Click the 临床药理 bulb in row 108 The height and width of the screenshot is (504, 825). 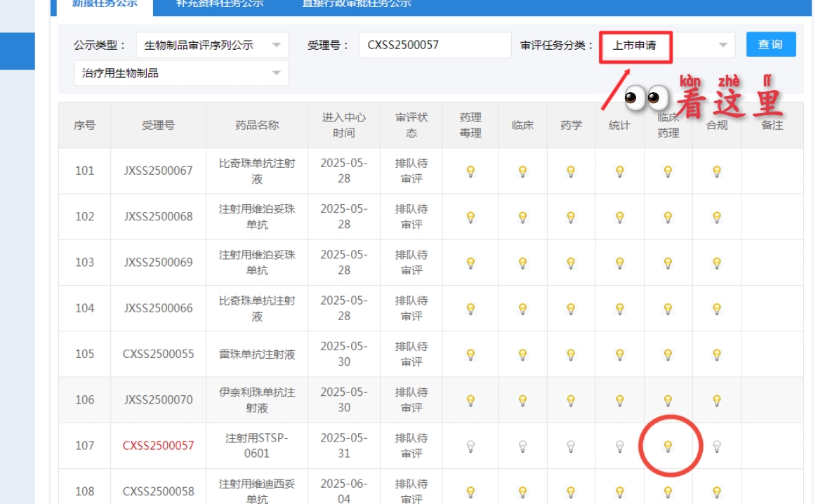point(668,492)
